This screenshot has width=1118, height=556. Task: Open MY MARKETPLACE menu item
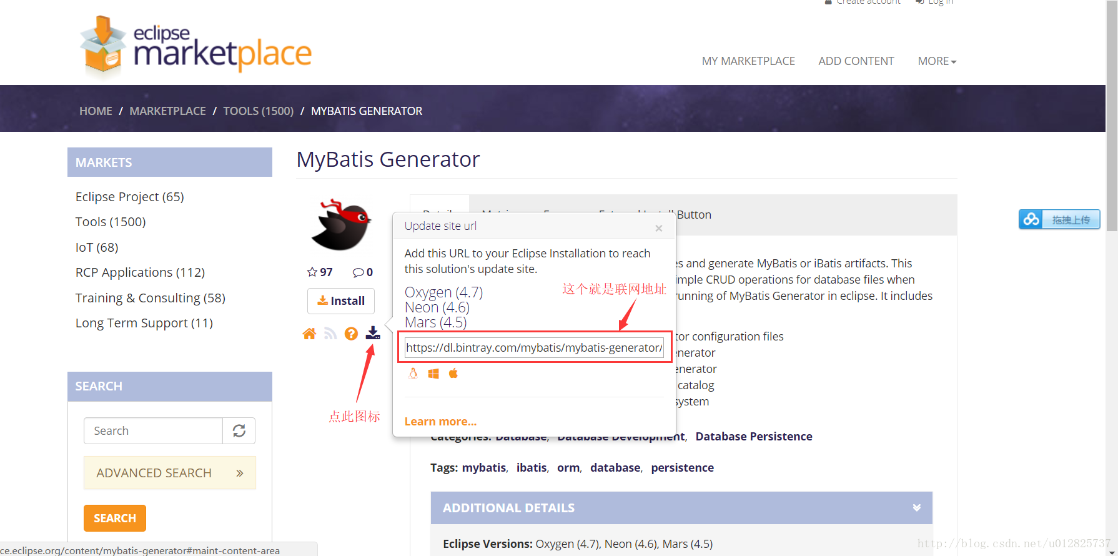point(748,61)
